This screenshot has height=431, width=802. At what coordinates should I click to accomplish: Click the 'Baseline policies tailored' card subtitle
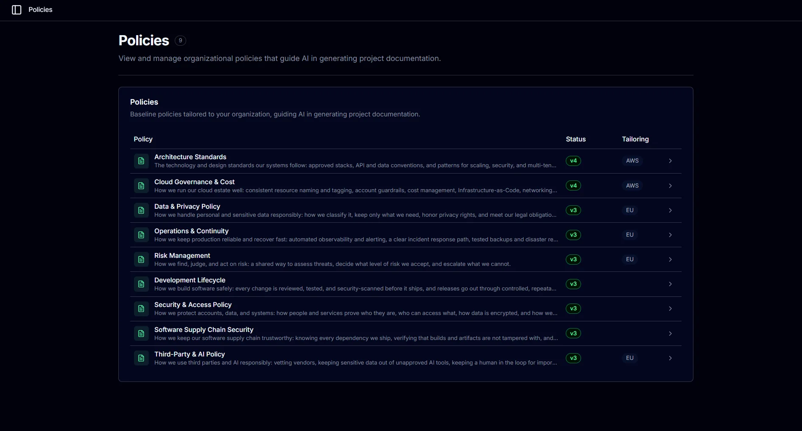275,114
